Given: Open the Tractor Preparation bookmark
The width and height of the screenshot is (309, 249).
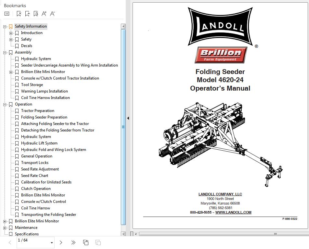Looking at the screenshot, I should [x=38, y=111].
